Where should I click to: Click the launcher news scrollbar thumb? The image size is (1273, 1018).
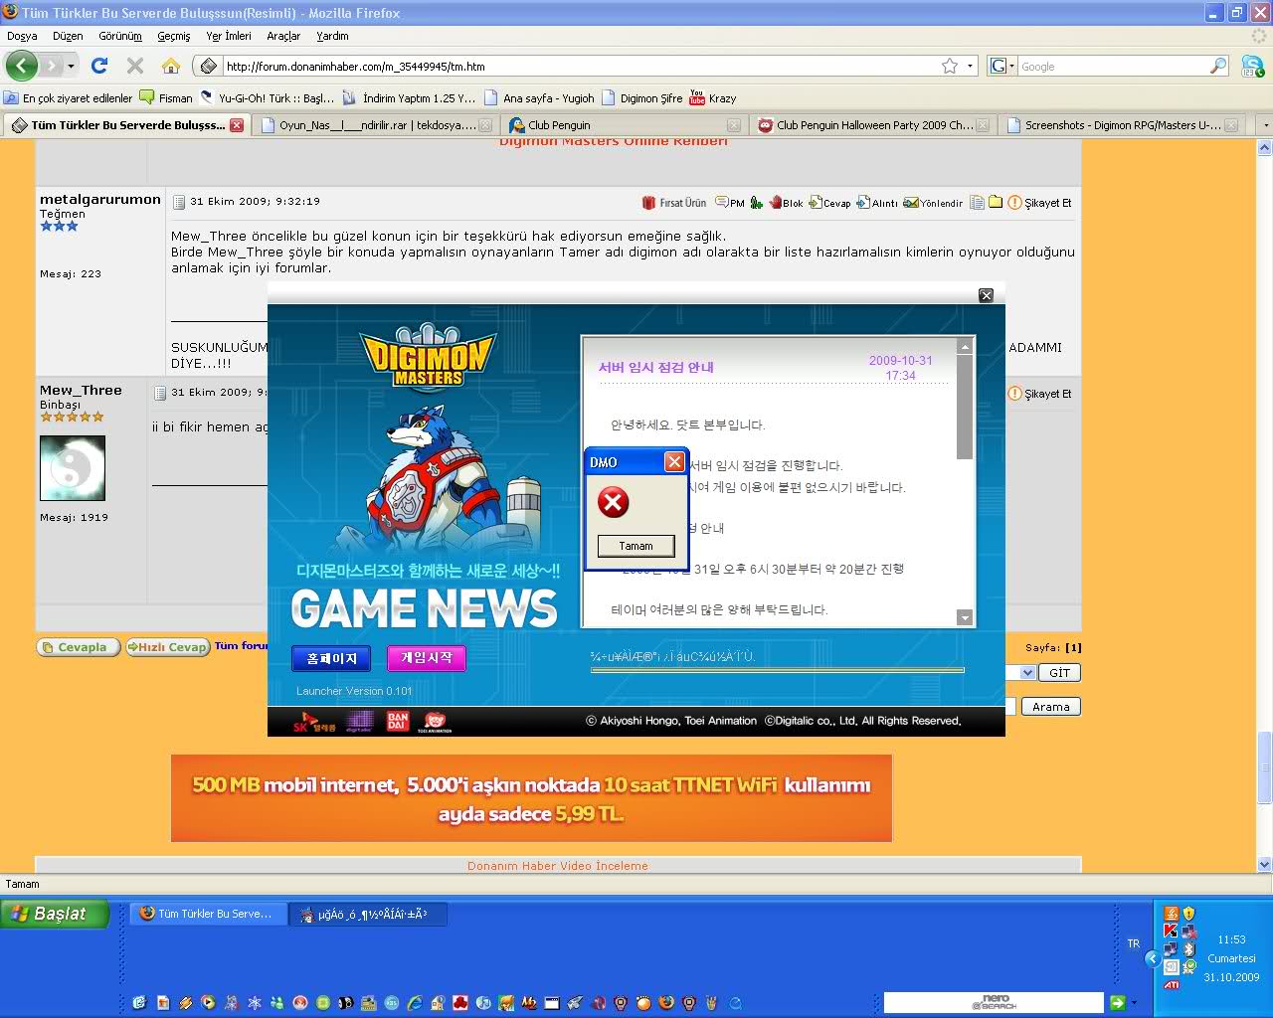[x=964, y=408]
